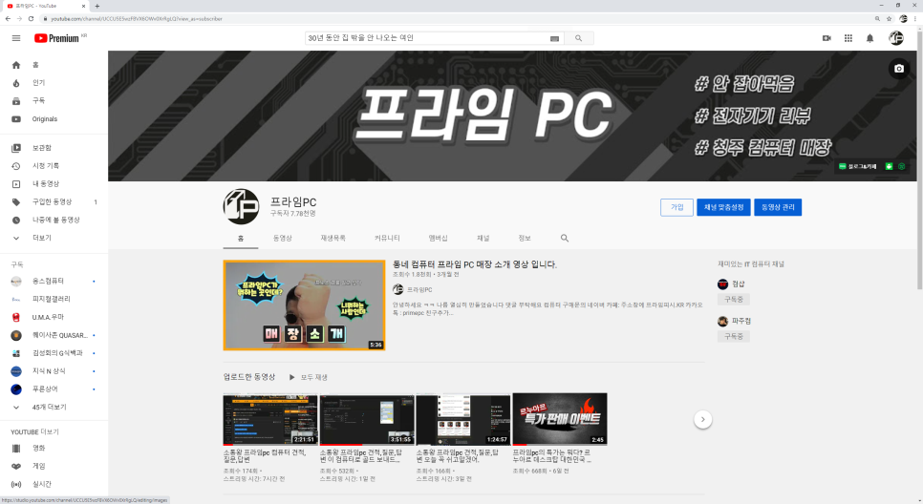This screenshot has height=504, width=923.
Task: Show next uploaded videos with arrow
Action: click(x=703, y=419)
